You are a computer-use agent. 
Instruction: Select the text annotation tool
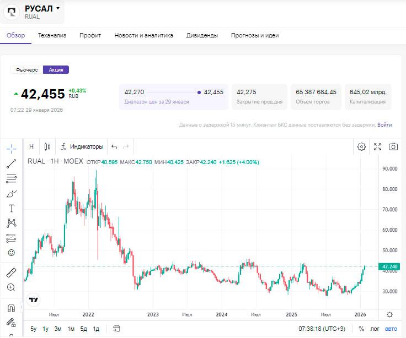pyautogui.click(x=12, y=208)
